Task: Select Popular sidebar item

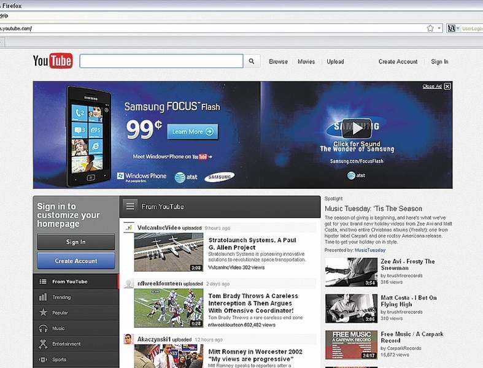Action: pyautogui.click(x=75, y=313)
